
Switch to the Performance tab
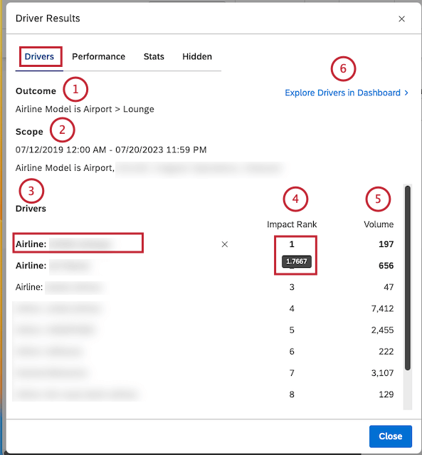pyautogui.click(x=99, y=56)
